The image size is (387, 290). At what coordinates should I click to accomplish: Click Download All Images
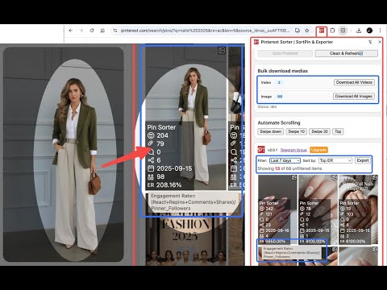point(354,97)
